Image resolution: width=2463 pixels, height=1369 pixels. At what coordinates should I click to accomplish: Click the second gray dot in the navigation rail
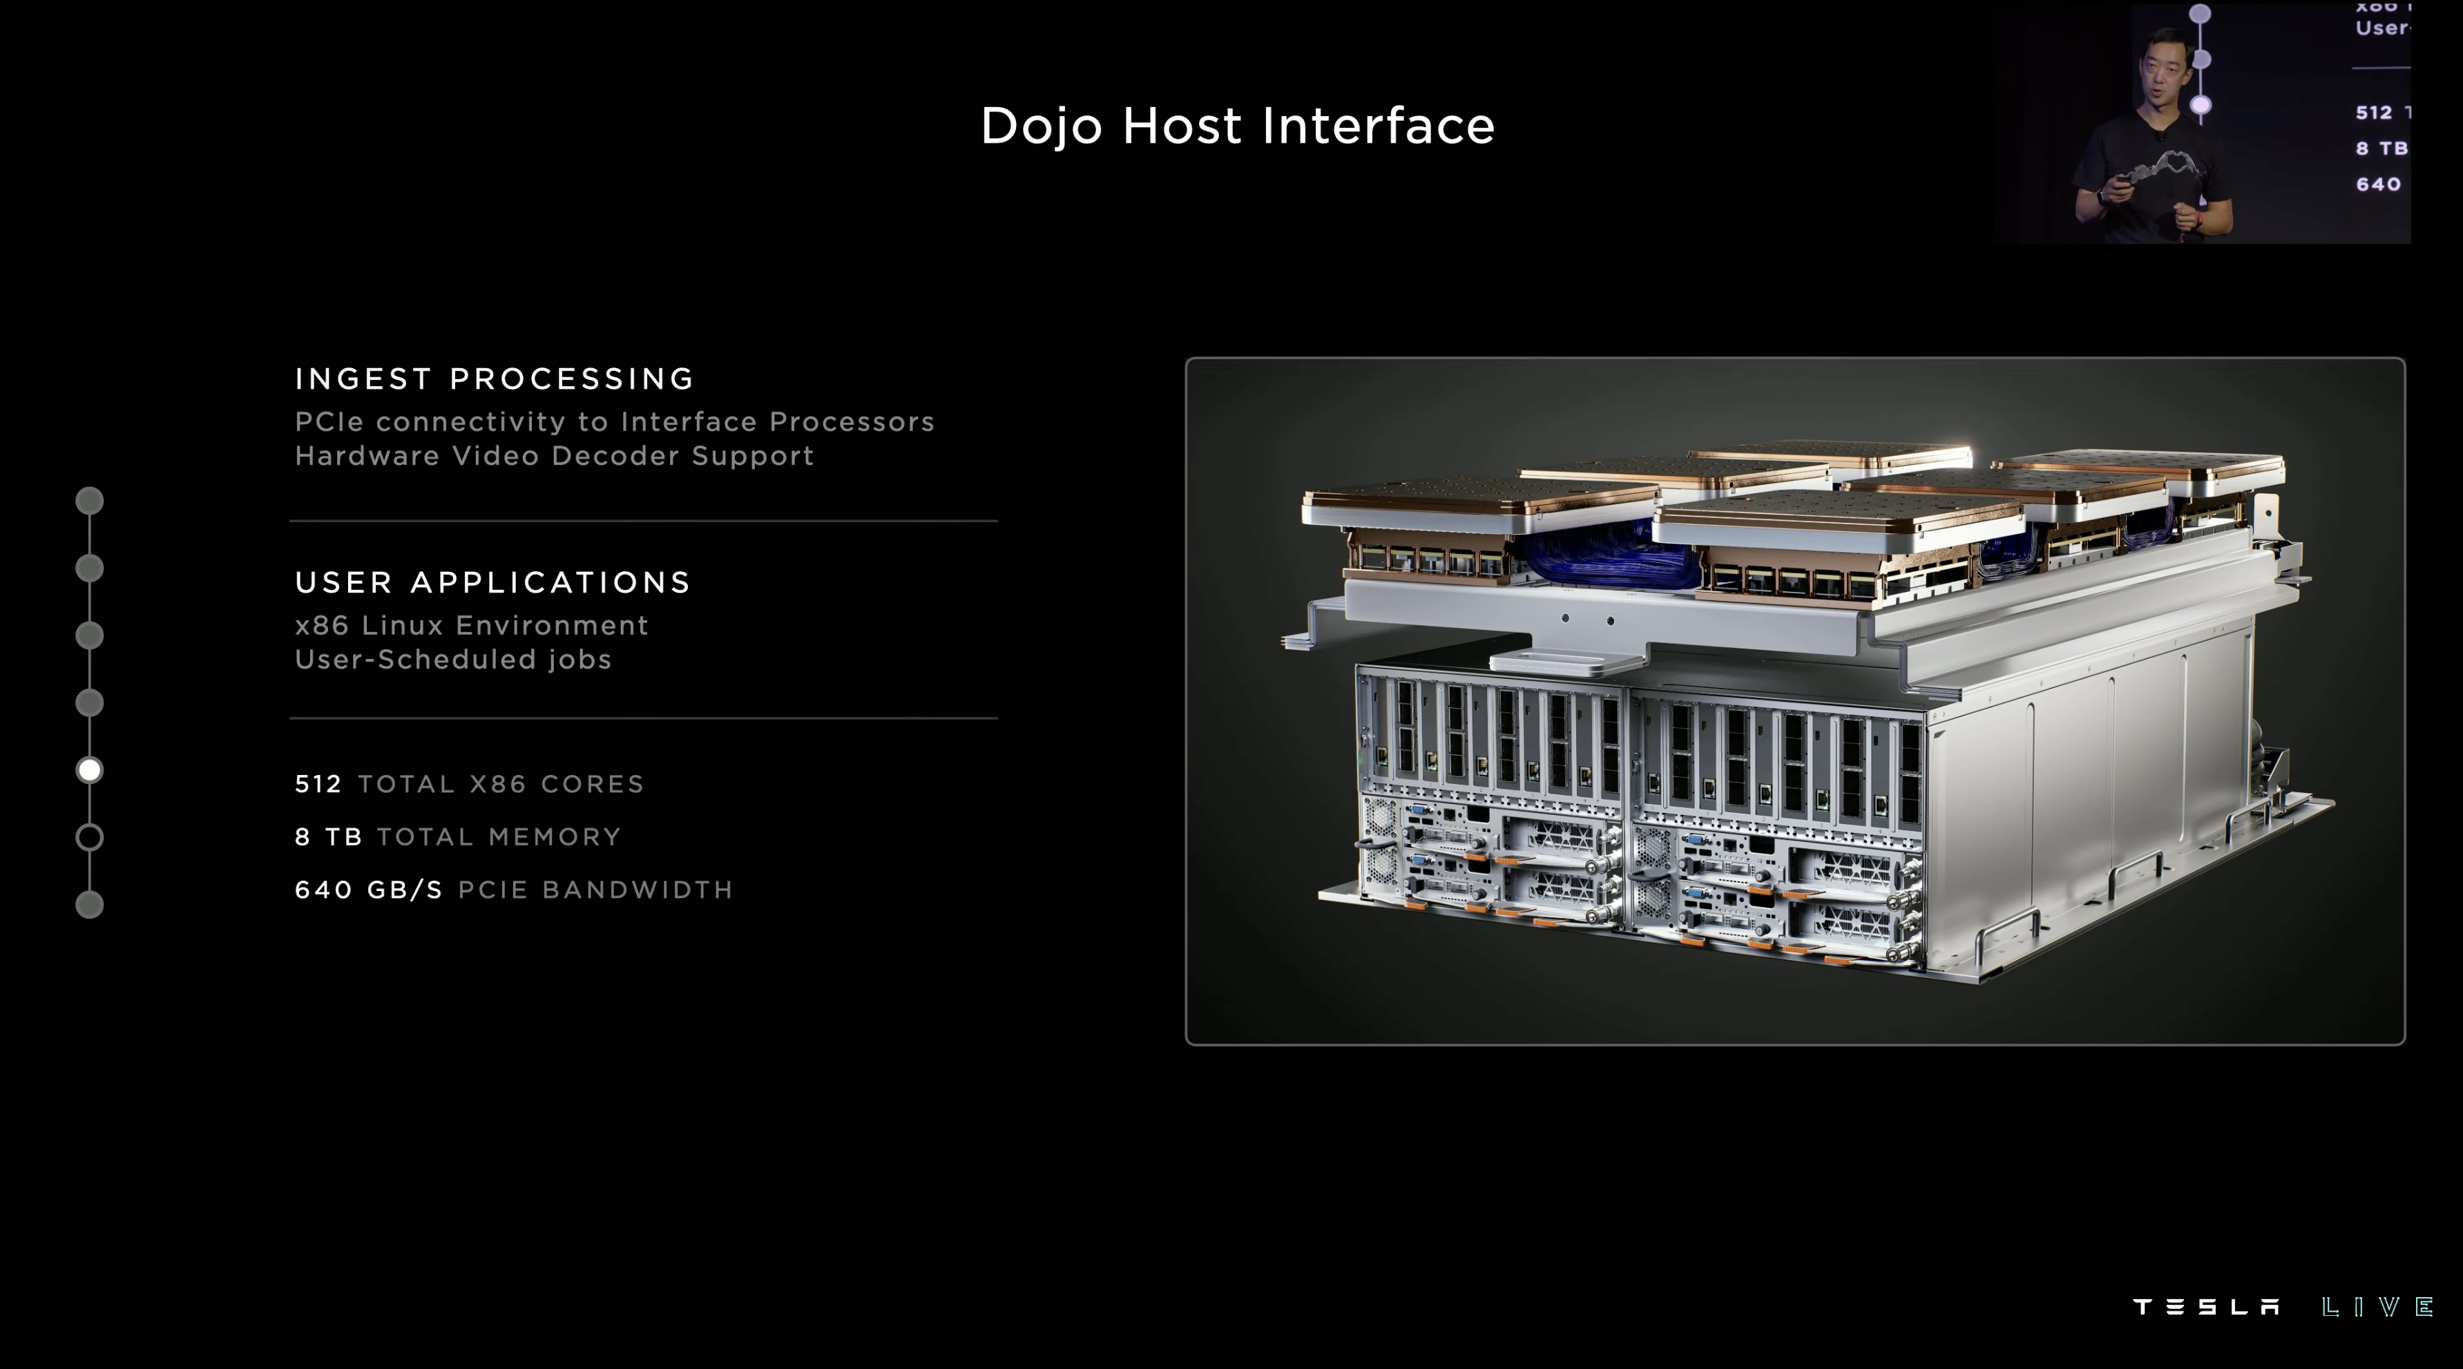click(x=91, y=564)
